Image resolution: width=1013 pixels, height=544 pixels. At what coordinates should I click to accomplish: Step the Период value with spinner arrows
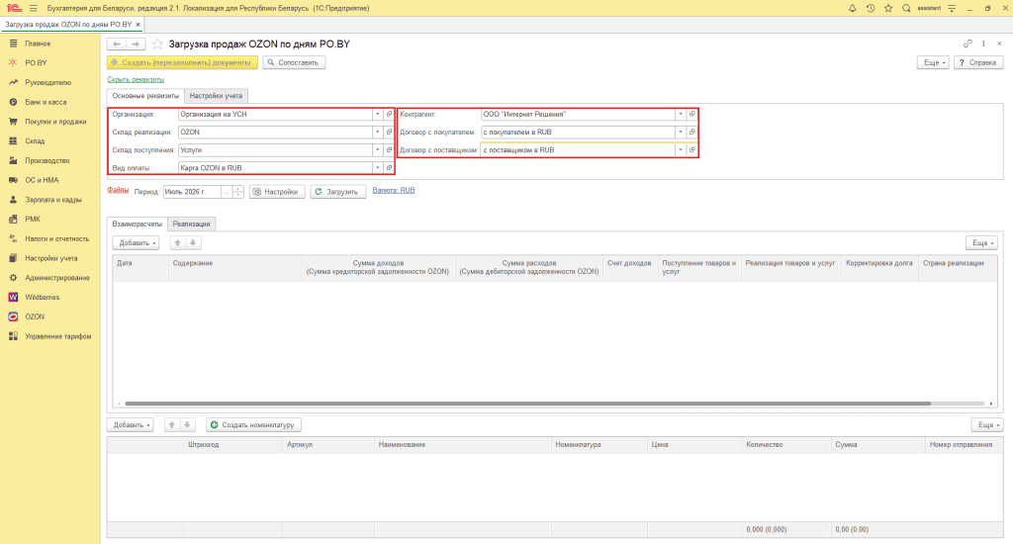(x=238, y=192)
